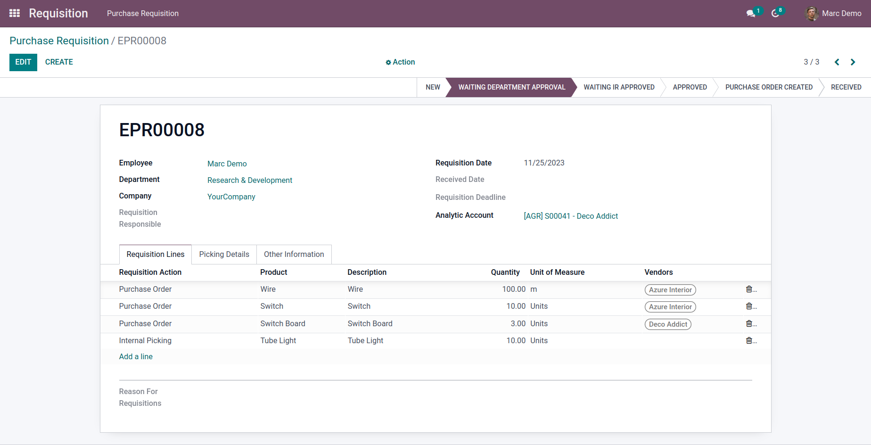Click Waiting Department Approval status stage
This screenshot has height=445, width=871.
(x=511, y=87)
